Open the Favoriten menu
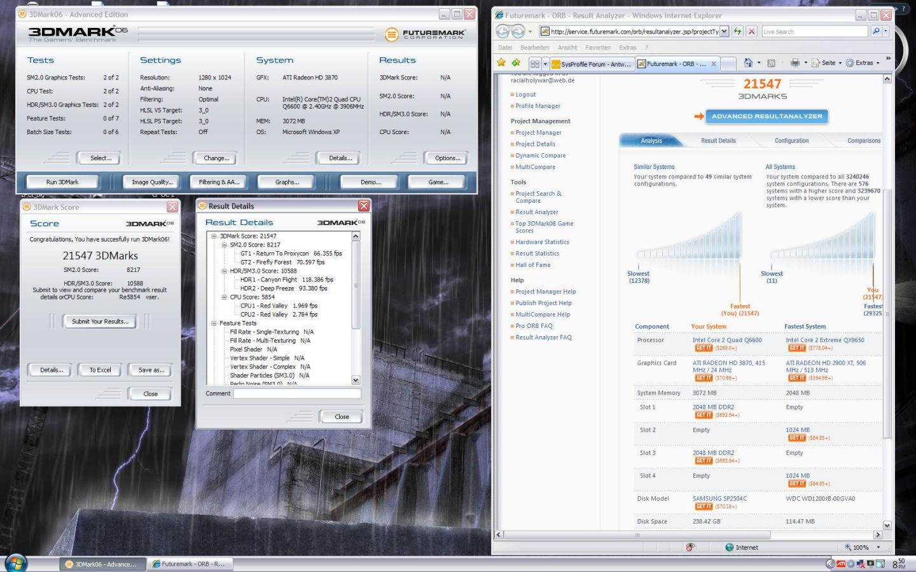The width and height of the screenshot is (916, 572). [598, 48]
